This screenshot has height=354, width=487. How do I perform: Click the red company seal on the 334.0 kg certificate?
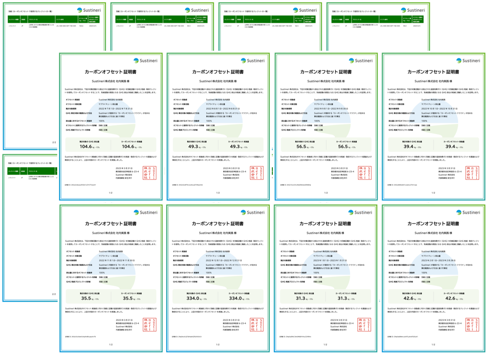(x=256, y=325)
